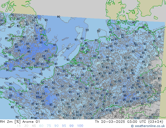
Task: Click the weatheronline.co.uk copyright text
Action: click(x=148, y=126)
